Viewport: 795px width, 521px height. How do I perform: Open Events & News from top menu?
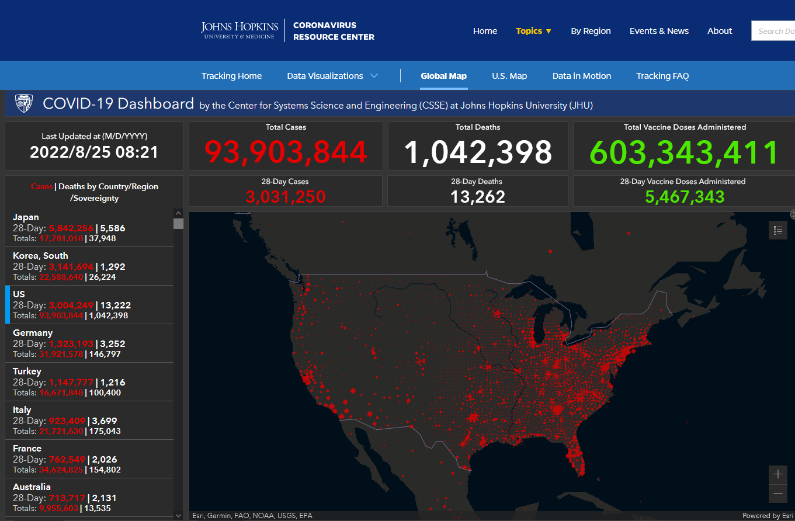(659, 31)
